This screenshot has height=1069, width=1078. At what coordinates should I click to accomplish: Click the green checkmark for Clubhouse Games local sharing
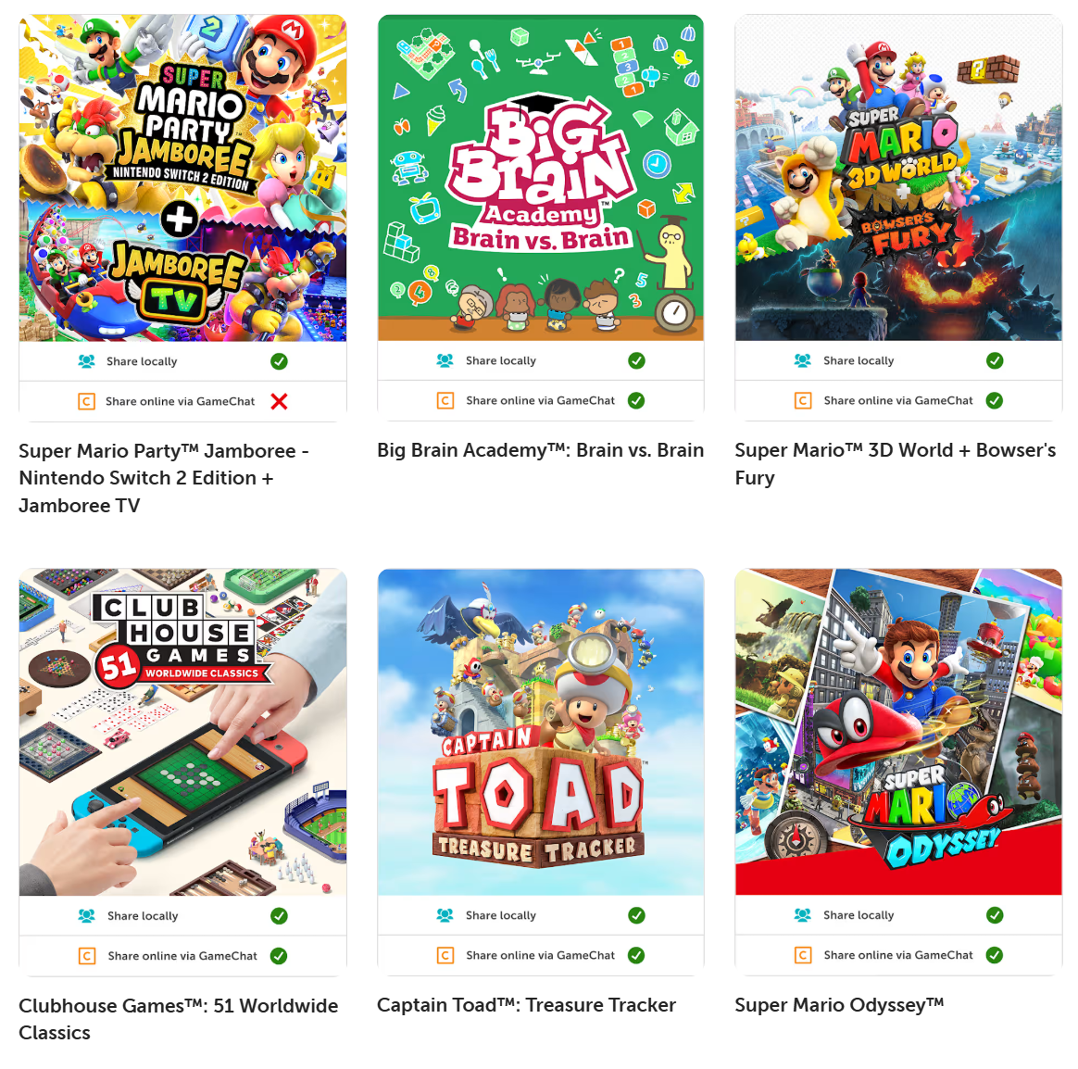pyautogui.click(x=279, y=916)
